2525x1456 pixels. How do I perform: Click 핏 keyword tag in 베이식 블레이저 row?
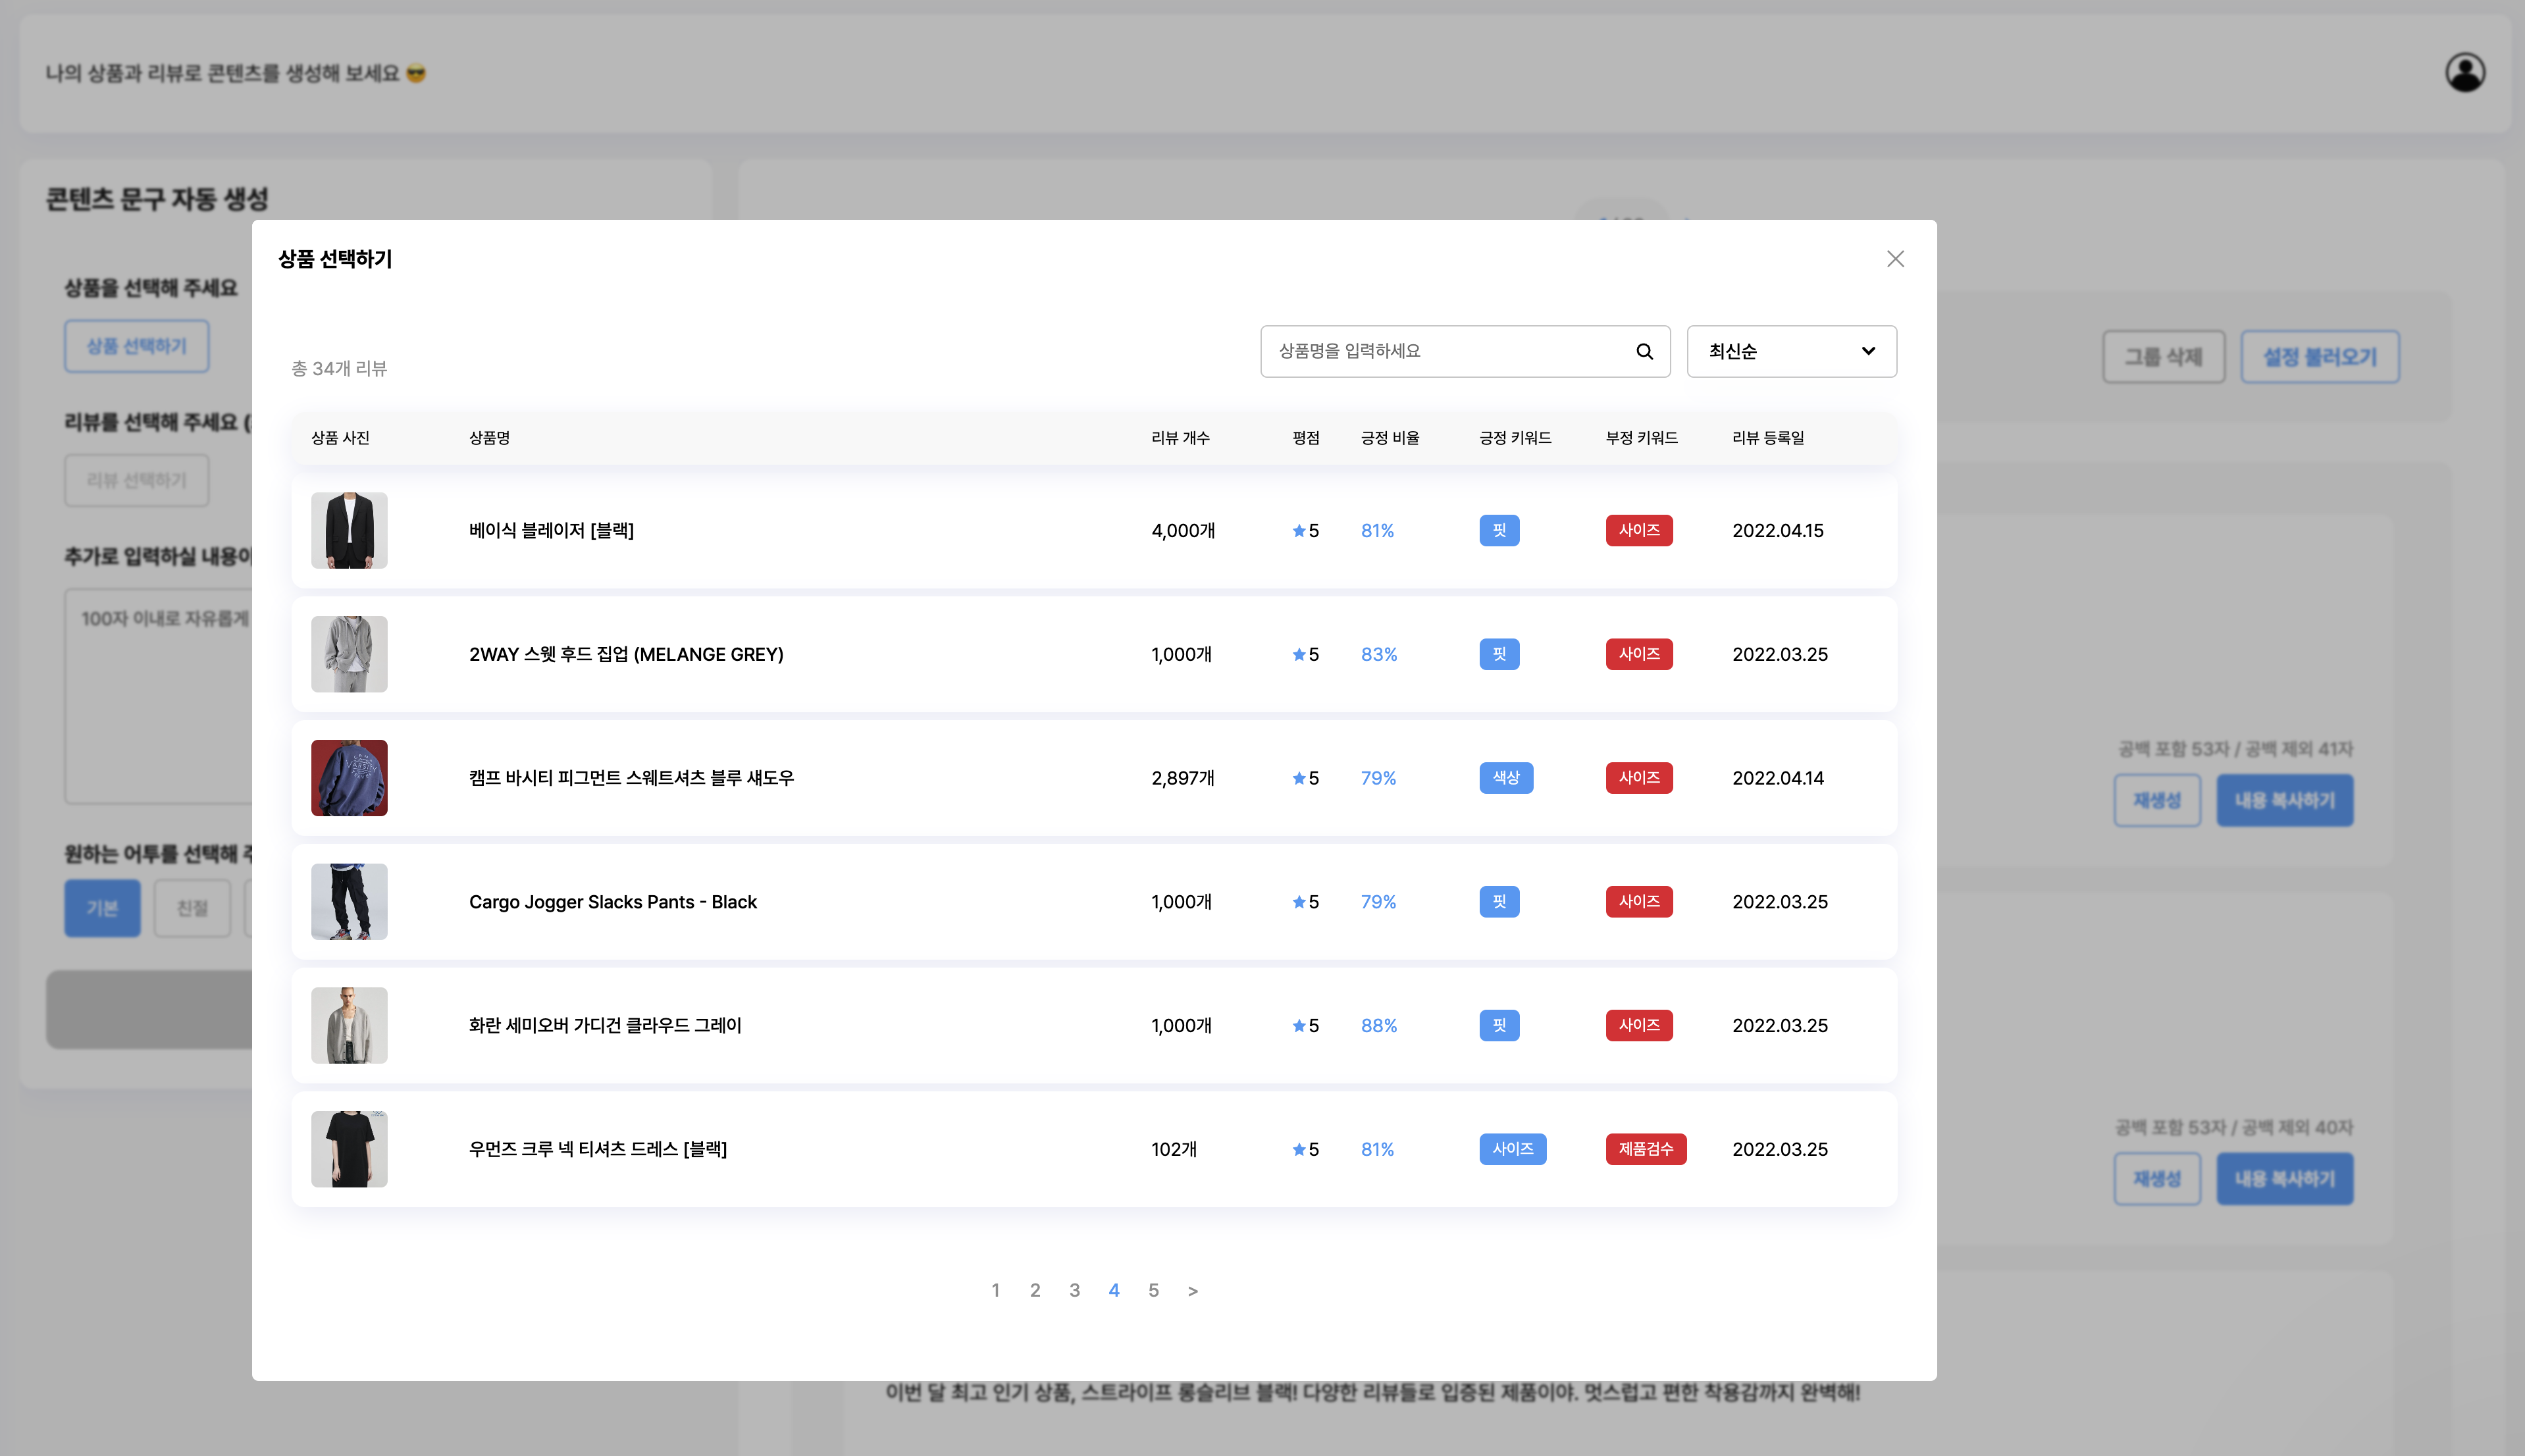[x=1499, y=530]
